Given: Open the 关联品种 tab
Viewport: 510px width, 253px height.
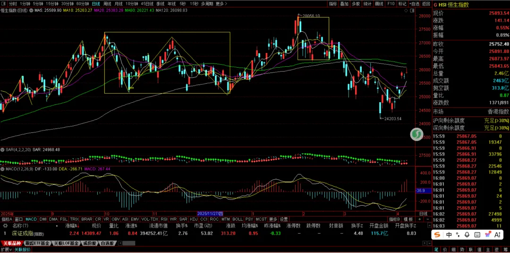Looking at the screenshot, I should (x=12, y=243).
